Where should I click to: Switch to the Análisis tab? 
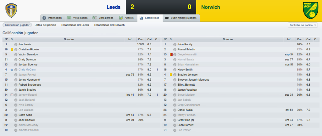(127, 18)
